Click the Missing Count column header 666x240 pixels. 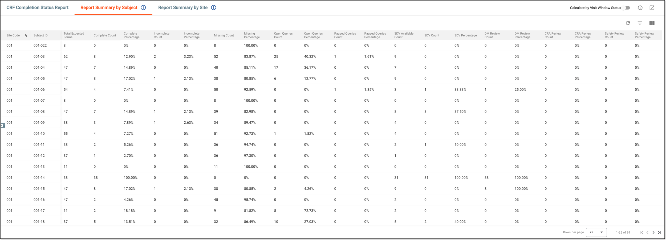click(224, 35)
